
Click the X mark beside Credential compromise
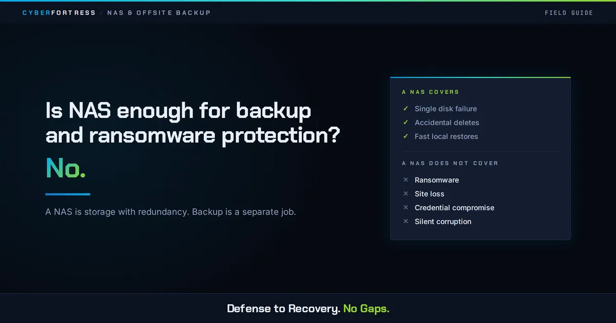coord(406,208)
